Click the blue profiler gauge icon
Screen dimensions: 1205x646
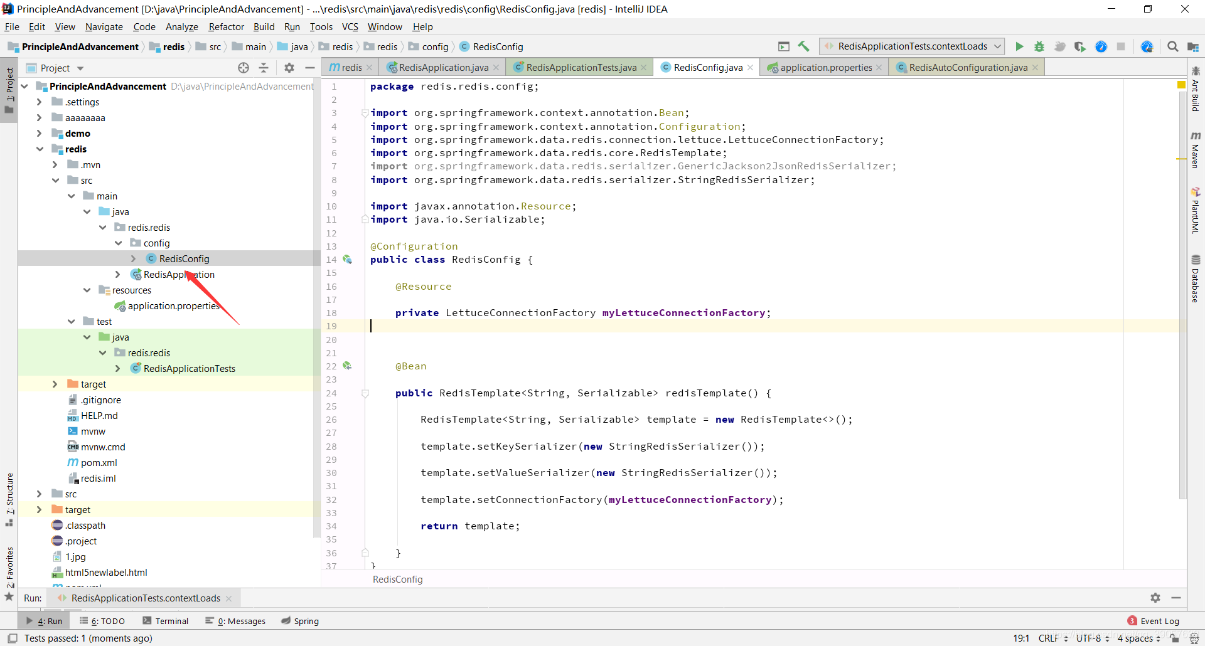click(x=1101, y=46)
